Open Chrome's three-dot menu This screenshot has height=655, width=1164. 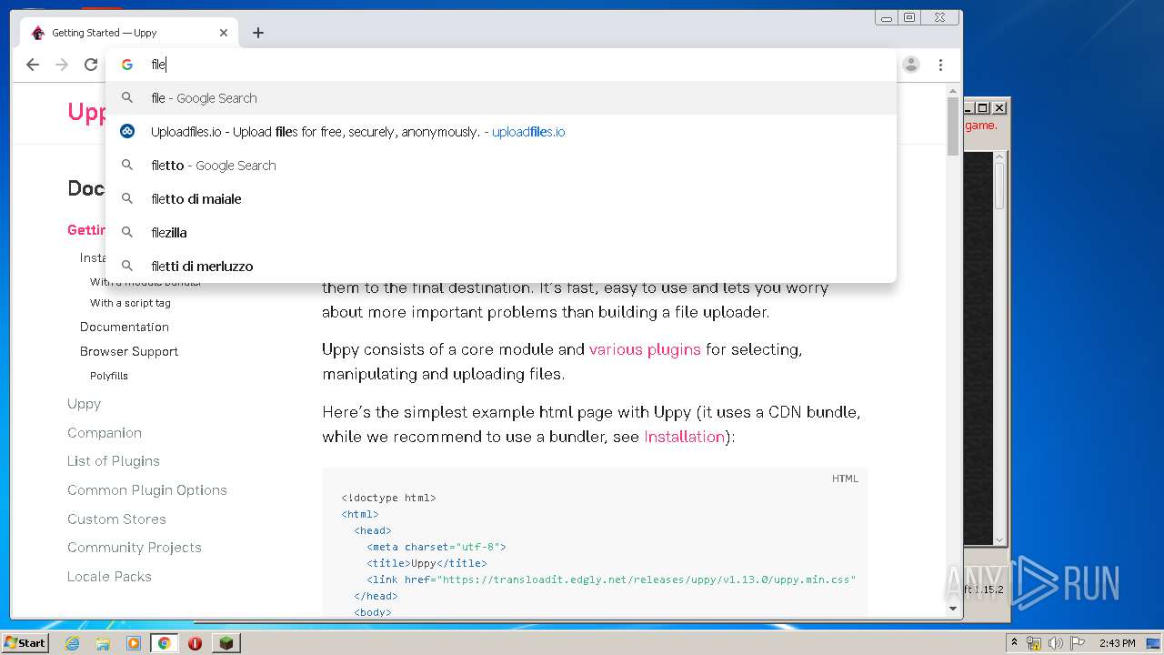click(x=940, y=65)
